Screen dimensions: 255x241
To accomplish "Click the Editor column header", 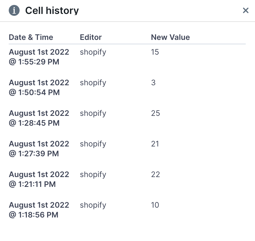I will [91, 37].
